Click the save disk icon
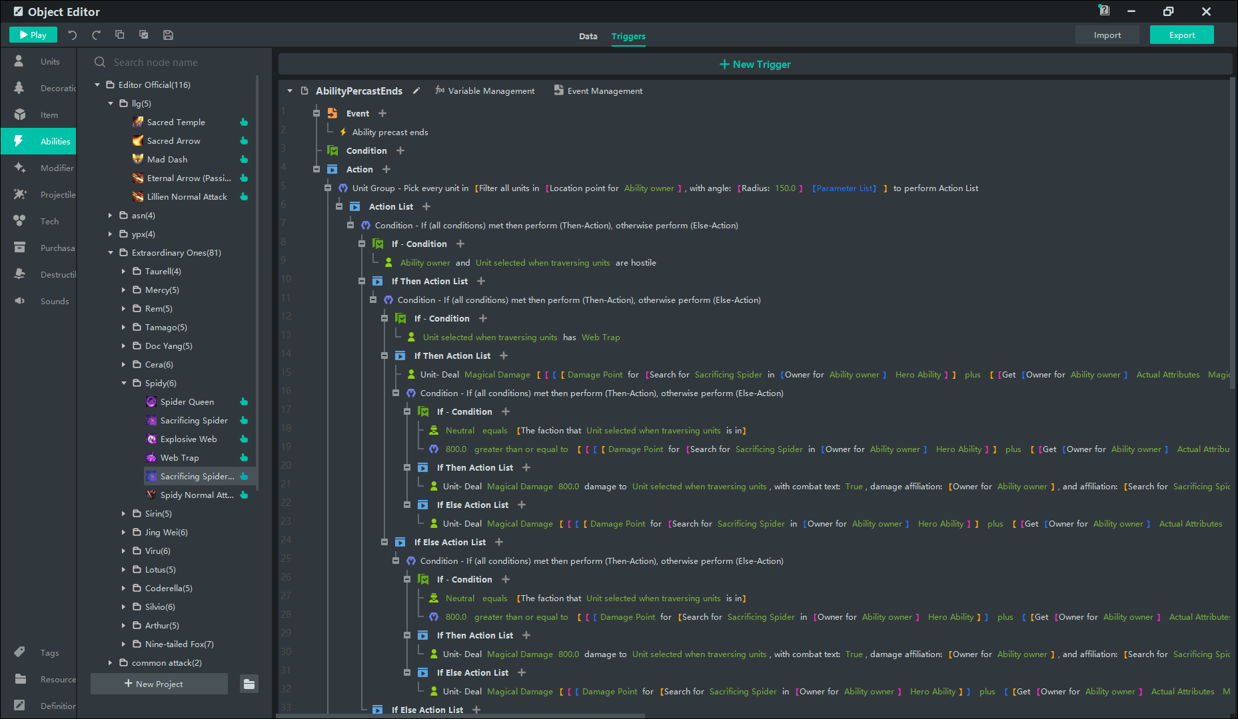This screenshot has height=719, width=1238. 168,35
